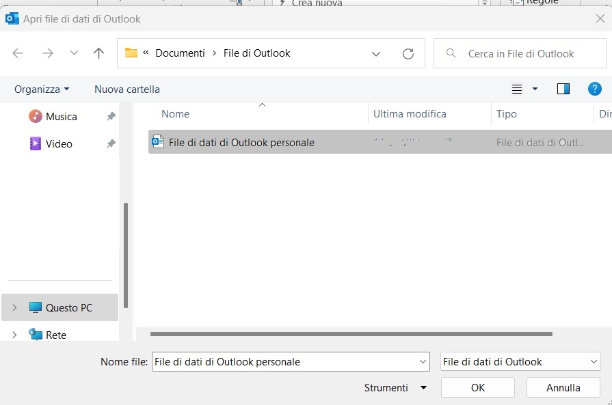Go forward with the right arrow

click(48, 53)
